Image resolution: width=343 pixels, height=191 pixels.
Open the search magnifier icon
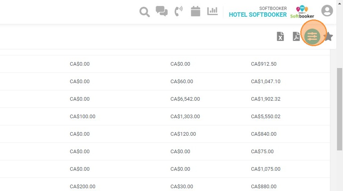pos(145,12)
